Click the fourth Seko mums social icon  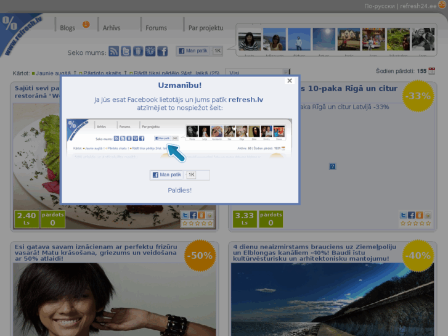click(x=150, y=51)
